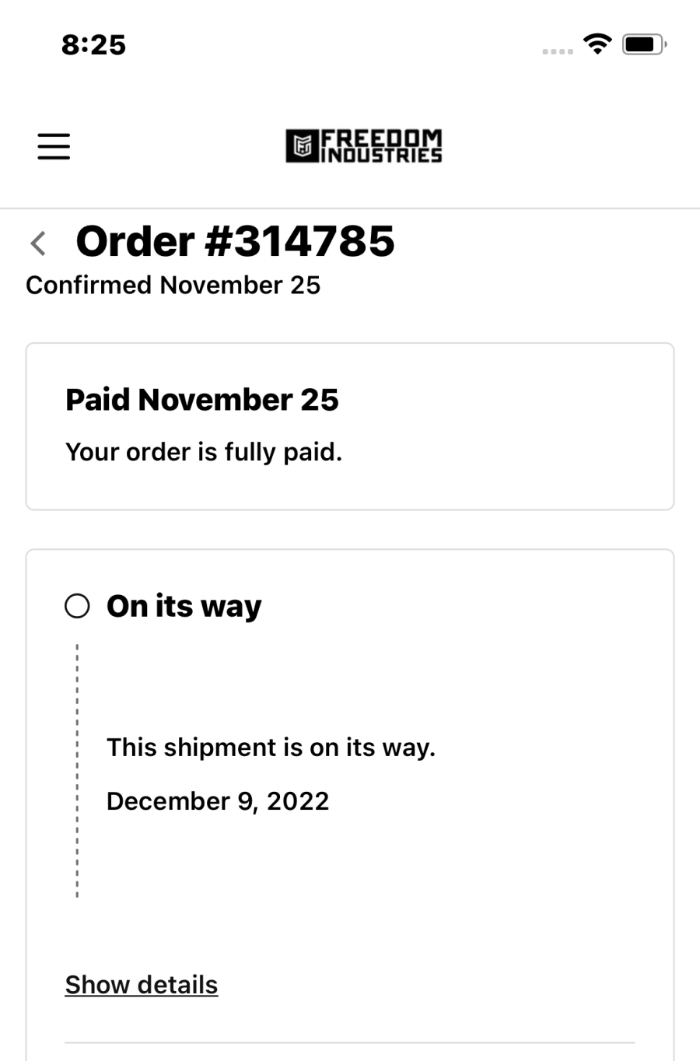Click the "Your order is fully paid." message
The height and width of the screenshot is (1061, 700).
pyautogui.click(x=204, y=452)
